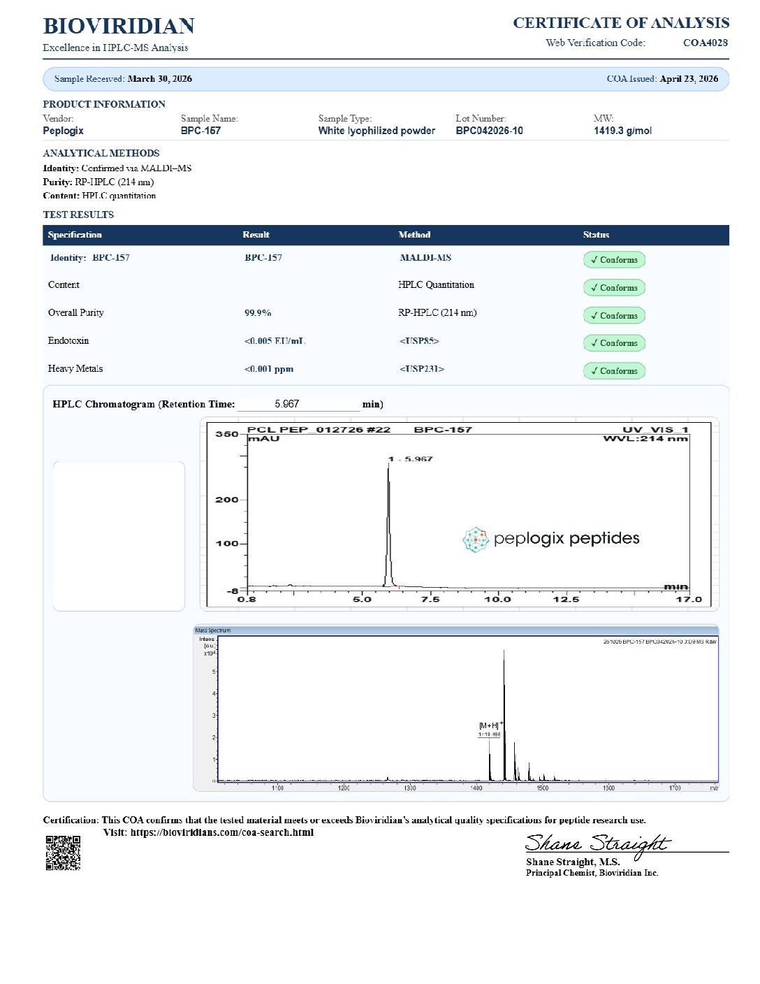Click the ANALYTICAL METHODS heading
Viewport: 760px width, 984px height.
[x=101, y=153]
